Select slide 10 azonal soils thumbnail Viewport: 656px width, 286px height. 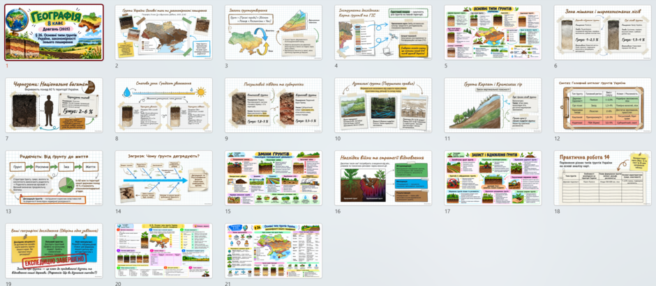tap(383, 105)
